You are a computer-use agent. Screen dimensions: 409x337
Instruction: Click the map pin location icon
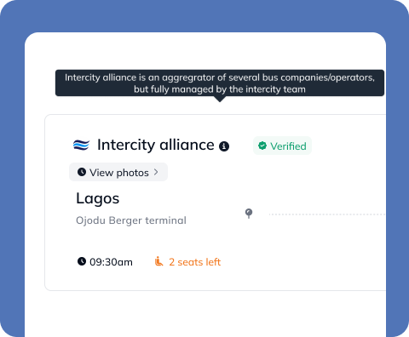pos(249,214)
